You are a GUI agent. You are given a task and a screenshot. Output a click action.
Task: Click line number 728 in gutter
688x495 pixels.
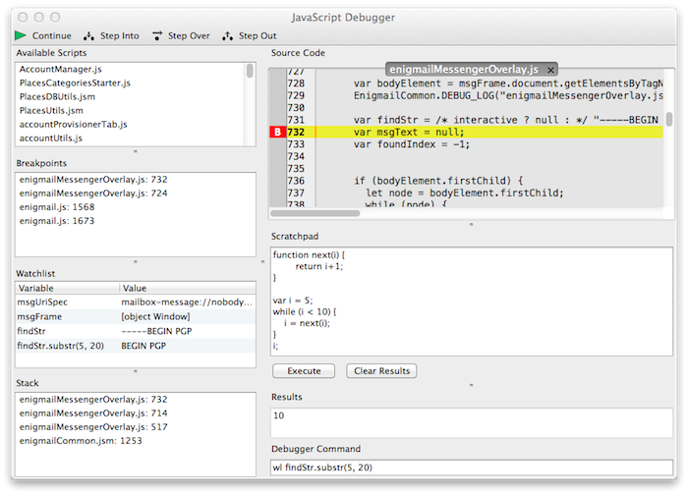pos(296,83)
